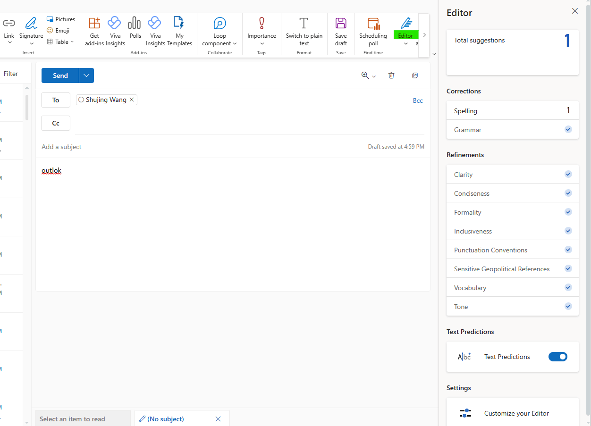Click Total suggestions card

[513, 52]
